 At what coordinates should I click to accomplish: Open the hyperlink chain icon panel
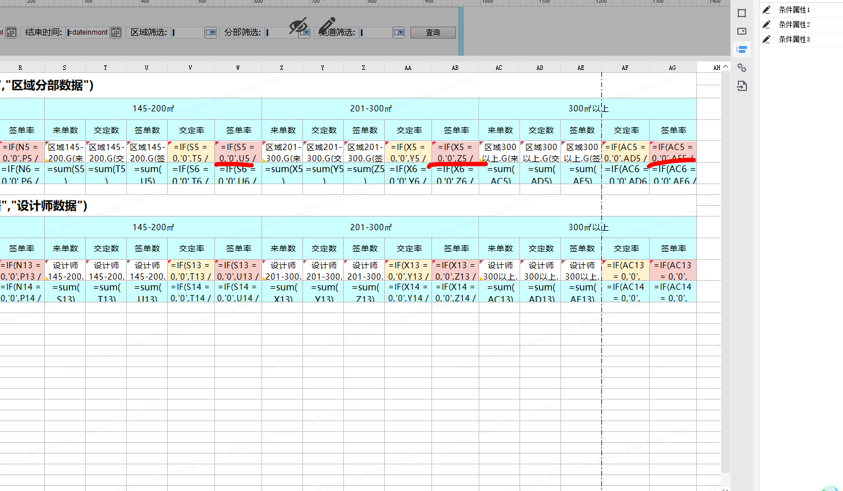[742, 68]
